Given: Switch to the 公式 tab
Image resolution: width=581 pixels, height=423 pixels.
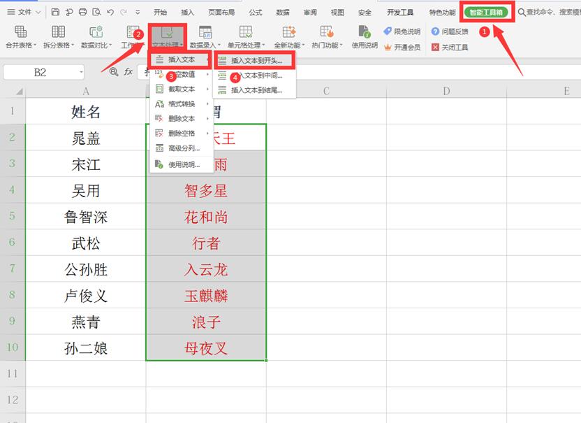Looking at the screenshot, I should [256, 13].
